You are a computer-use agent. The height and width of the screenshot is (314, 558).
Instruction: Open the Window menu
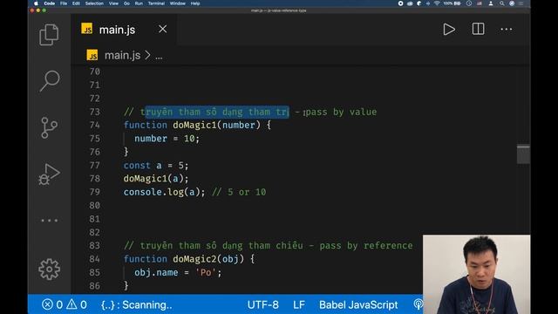click(x=178, y=3)
